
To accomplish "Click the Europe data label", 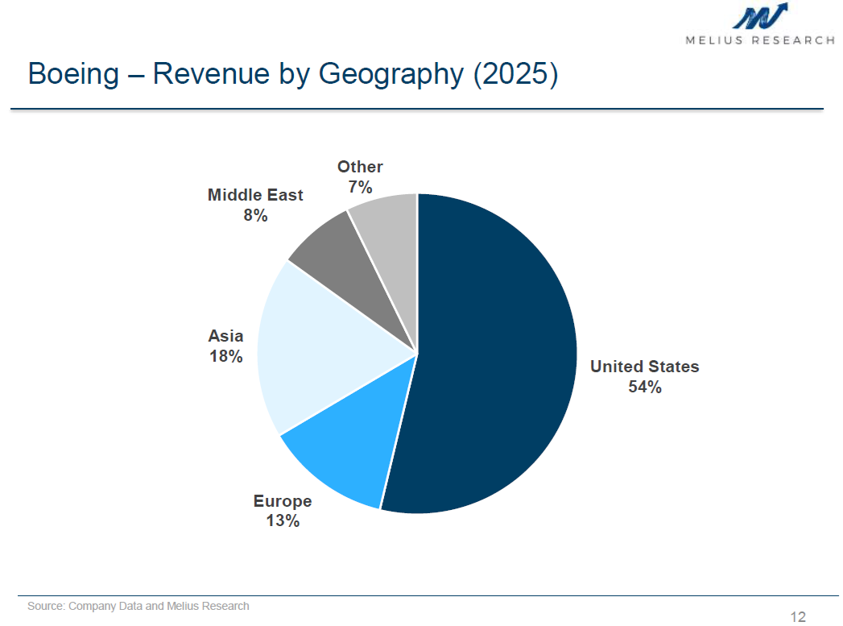I will click(x=283, y=501).
